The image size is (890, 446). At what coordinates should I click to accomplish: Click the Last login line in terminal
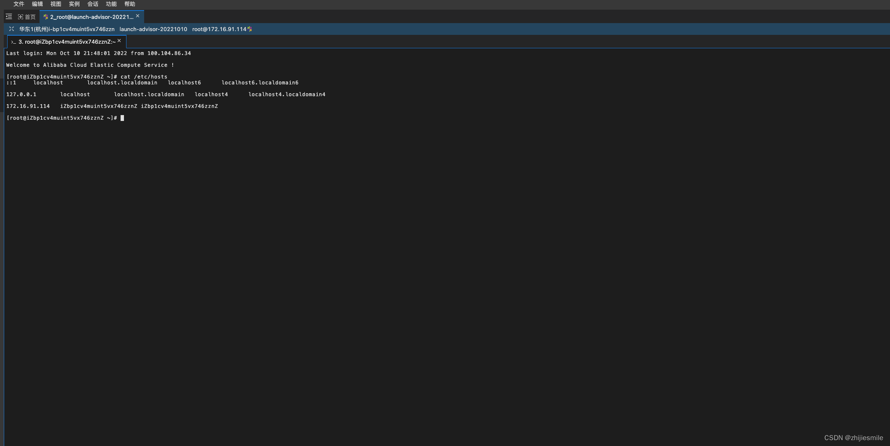[99, 53]
